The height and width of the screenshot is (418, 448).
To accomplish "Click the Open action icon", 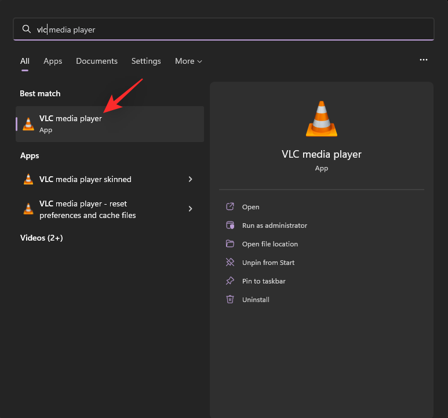I will coord(230,206).
